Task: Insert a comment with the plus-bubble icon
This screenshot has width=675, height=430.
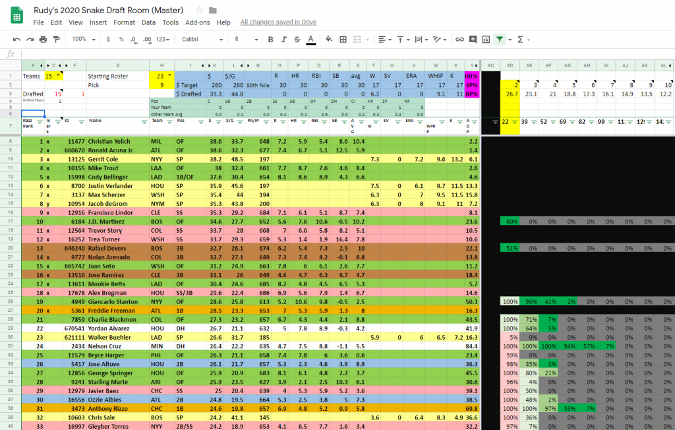Action: pyautogui.click(x=473, y=39)
